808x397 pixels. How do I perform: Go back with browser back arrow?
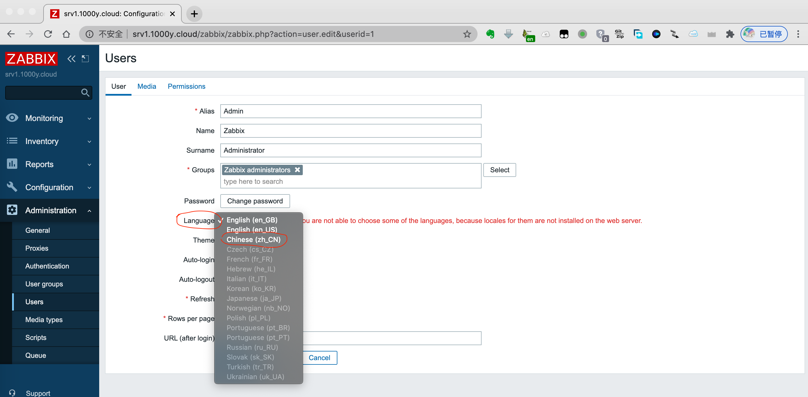pos(11,34)
